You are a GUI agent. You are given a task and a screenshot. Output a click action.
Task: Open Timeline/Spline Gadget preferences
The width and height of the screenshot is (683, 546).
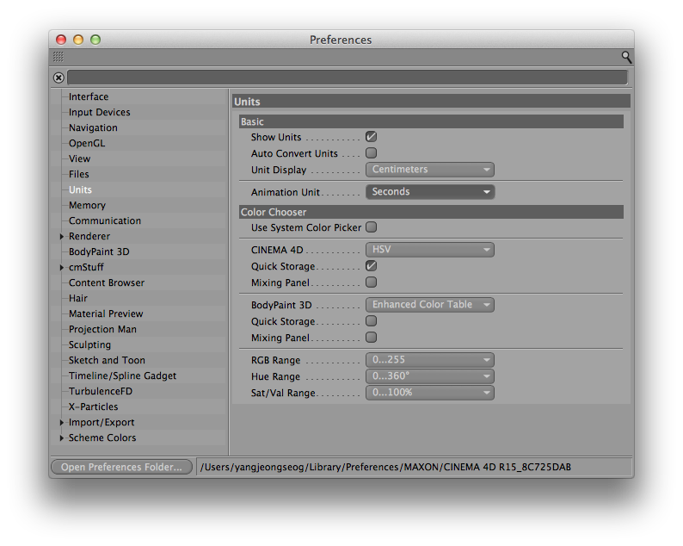(122, 375)
